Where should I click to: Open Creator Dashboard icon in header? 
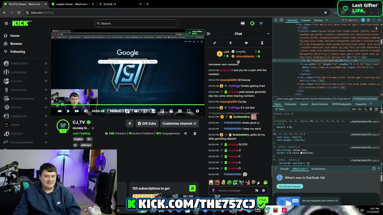[x=243, y=23]
